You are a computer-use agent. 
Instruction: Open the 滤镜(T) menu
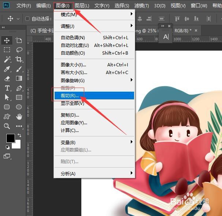pyautogui.click(x=141, y=6)
